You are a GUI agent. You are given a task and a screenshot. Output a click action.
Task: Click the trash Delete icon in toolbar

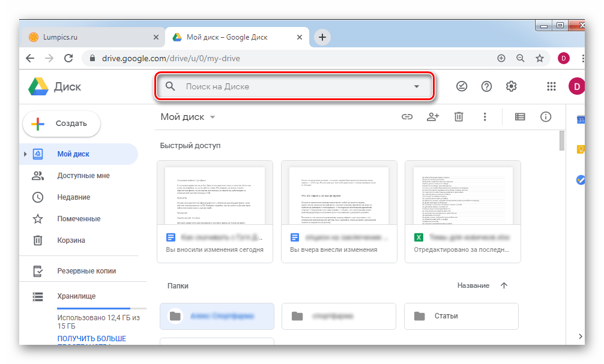[459, 117]
